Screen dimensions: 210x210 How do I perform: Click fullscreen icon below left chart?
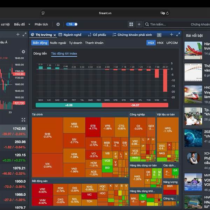23,120
